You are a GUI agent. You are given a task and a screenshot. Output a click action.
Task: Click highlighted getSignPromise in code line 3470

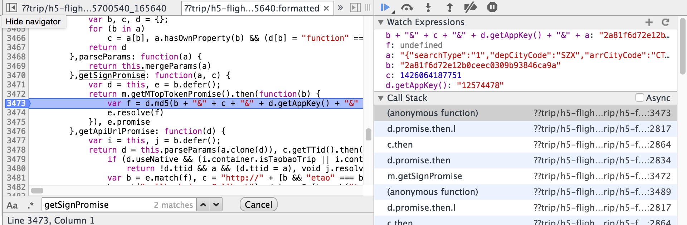pos(112,75)
